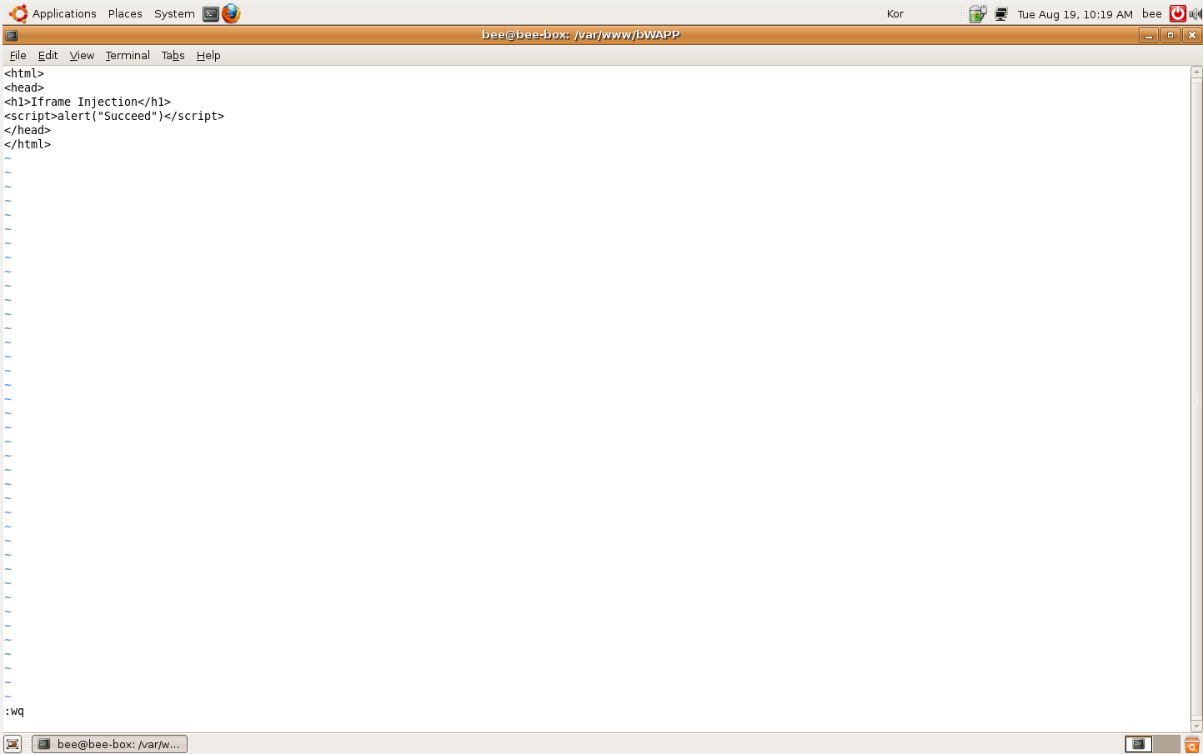Open the File menu
The image size is (1203, 754).
tap(18, 55)
